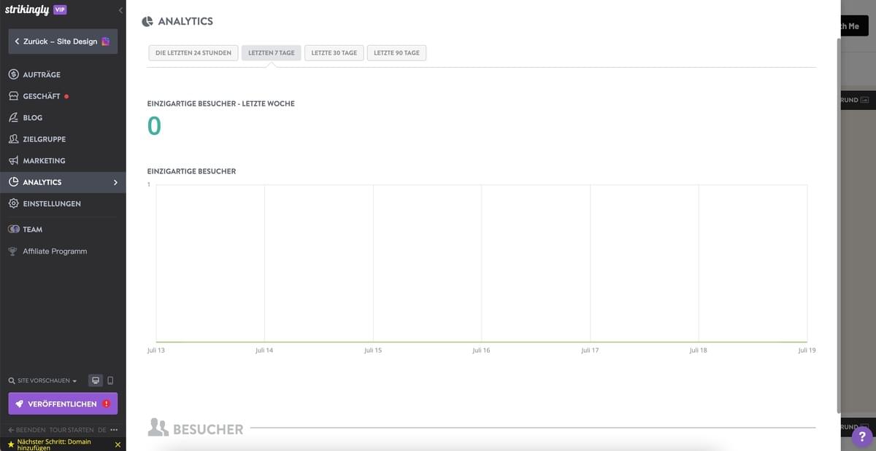Image resolution: width=876 pixels, height=451 pixels.
Task: Click the Einstellungen gear icon
Action: coord(13,204)
